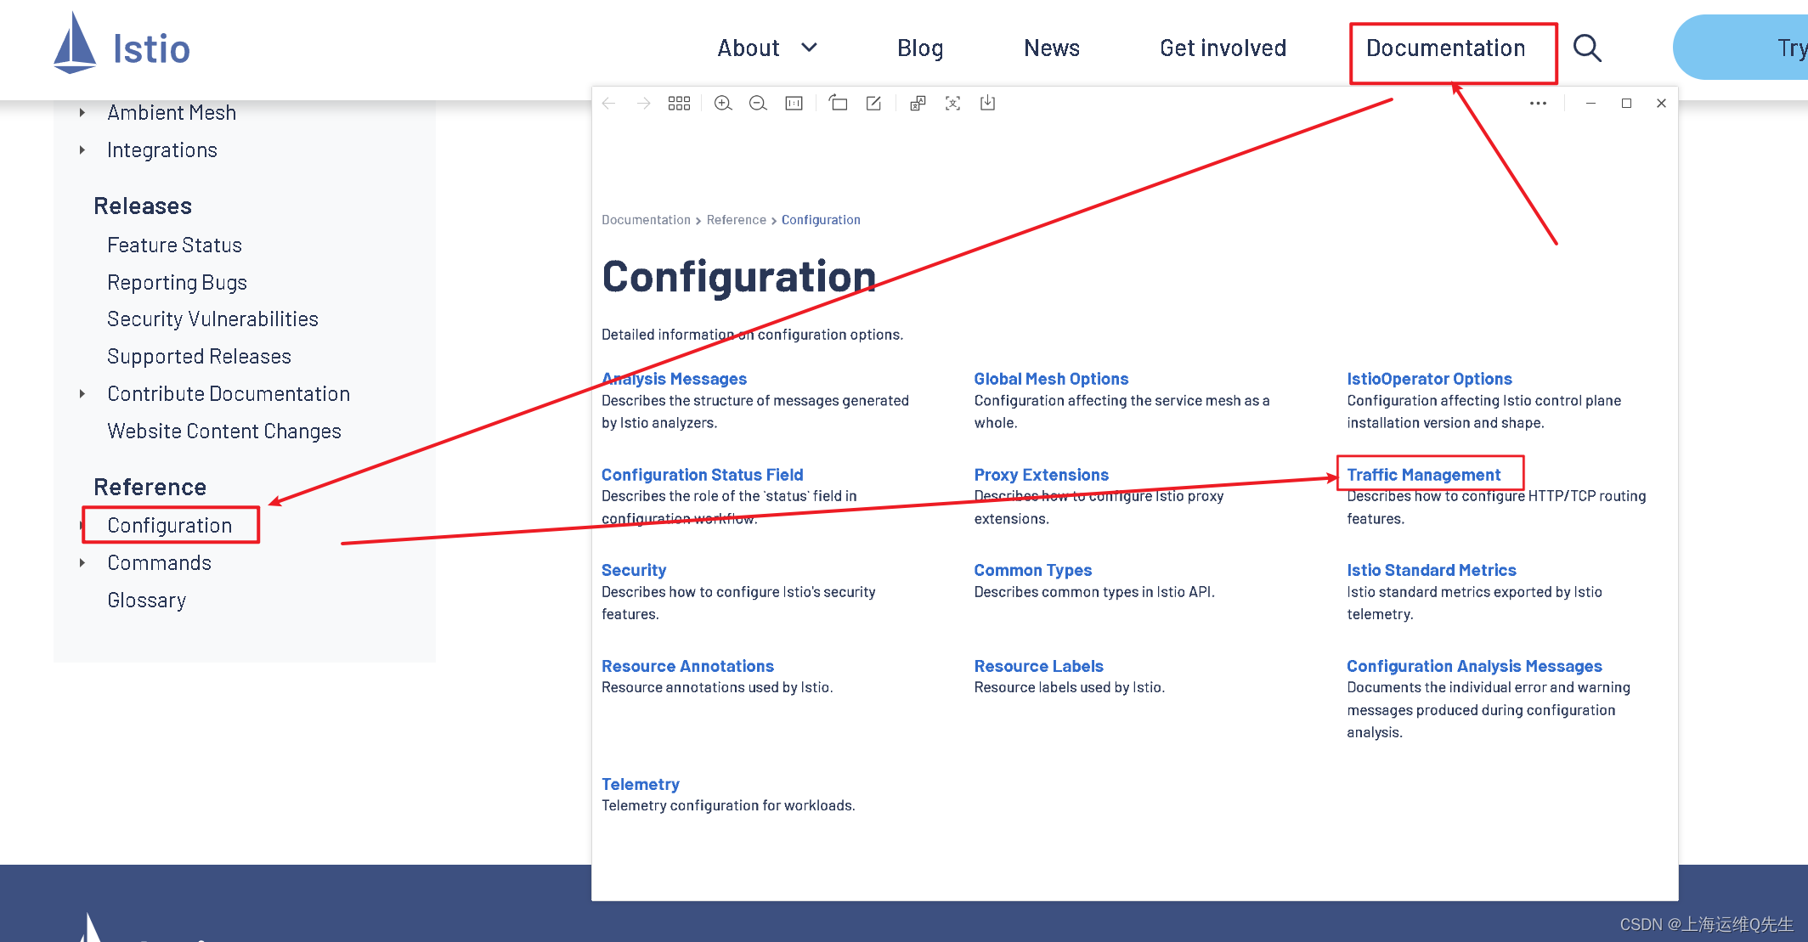Open the Istio Standard Metrics link
This screenshot has height=942, width=1808.
pos(1431,570)
